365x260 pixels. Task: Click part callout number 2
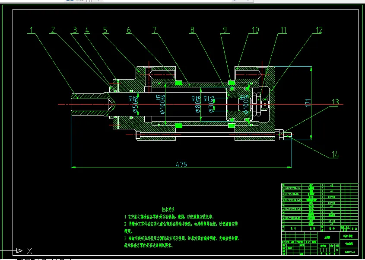pyautogui.click(x=53, y=30)
